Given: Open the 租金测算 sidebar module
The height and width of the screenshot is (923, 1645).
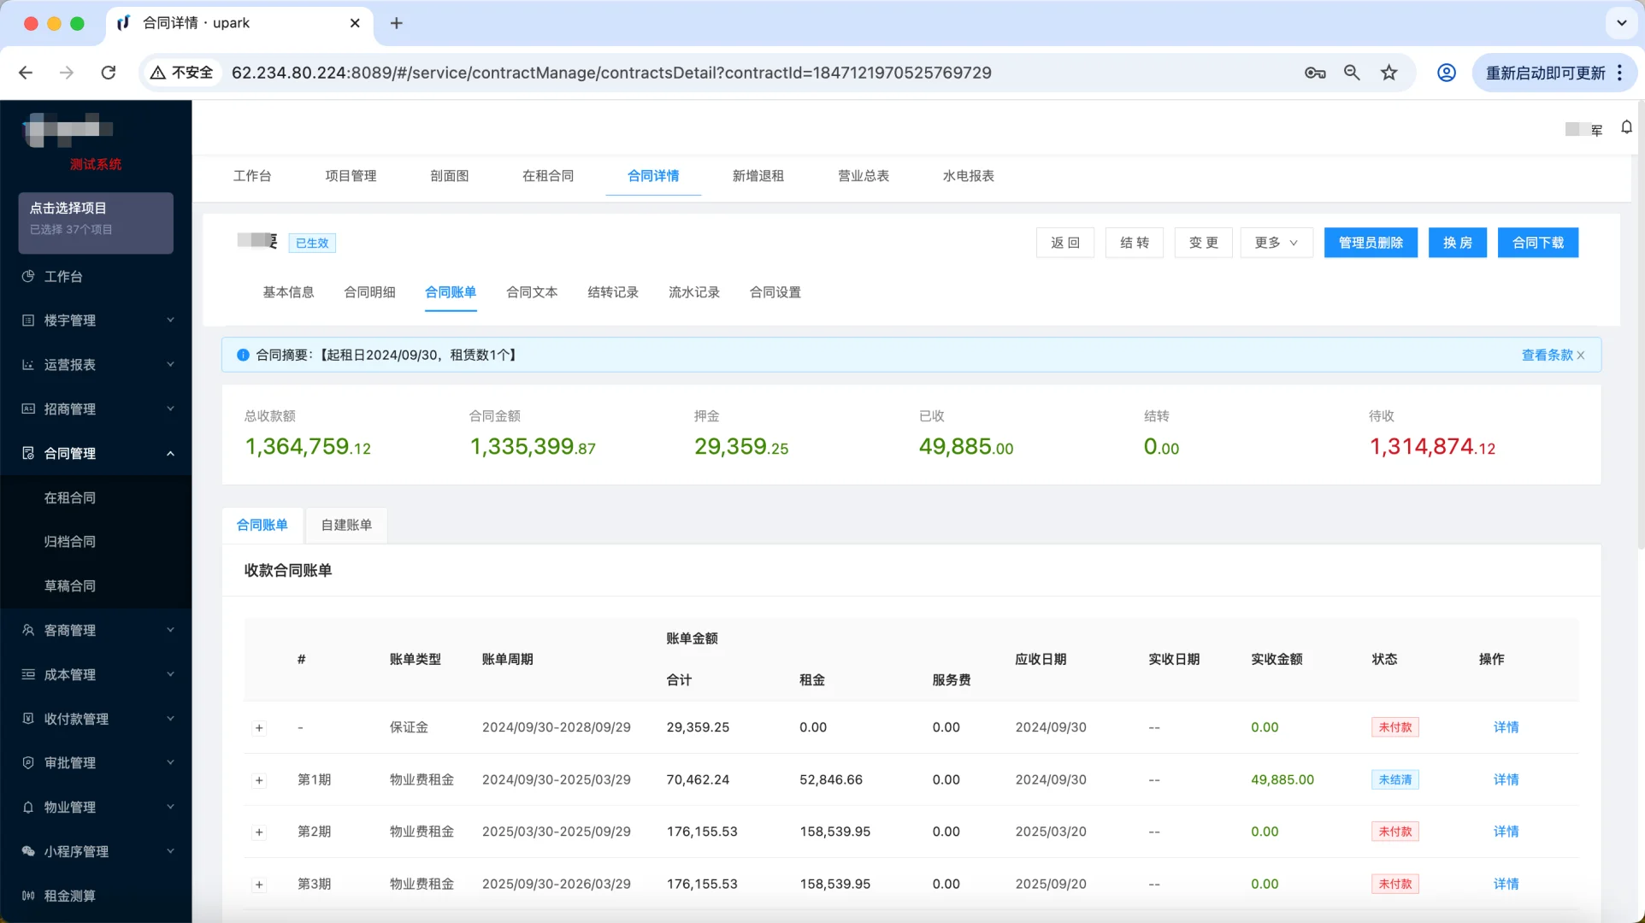Looking at the screenshot, I should 69,895.
